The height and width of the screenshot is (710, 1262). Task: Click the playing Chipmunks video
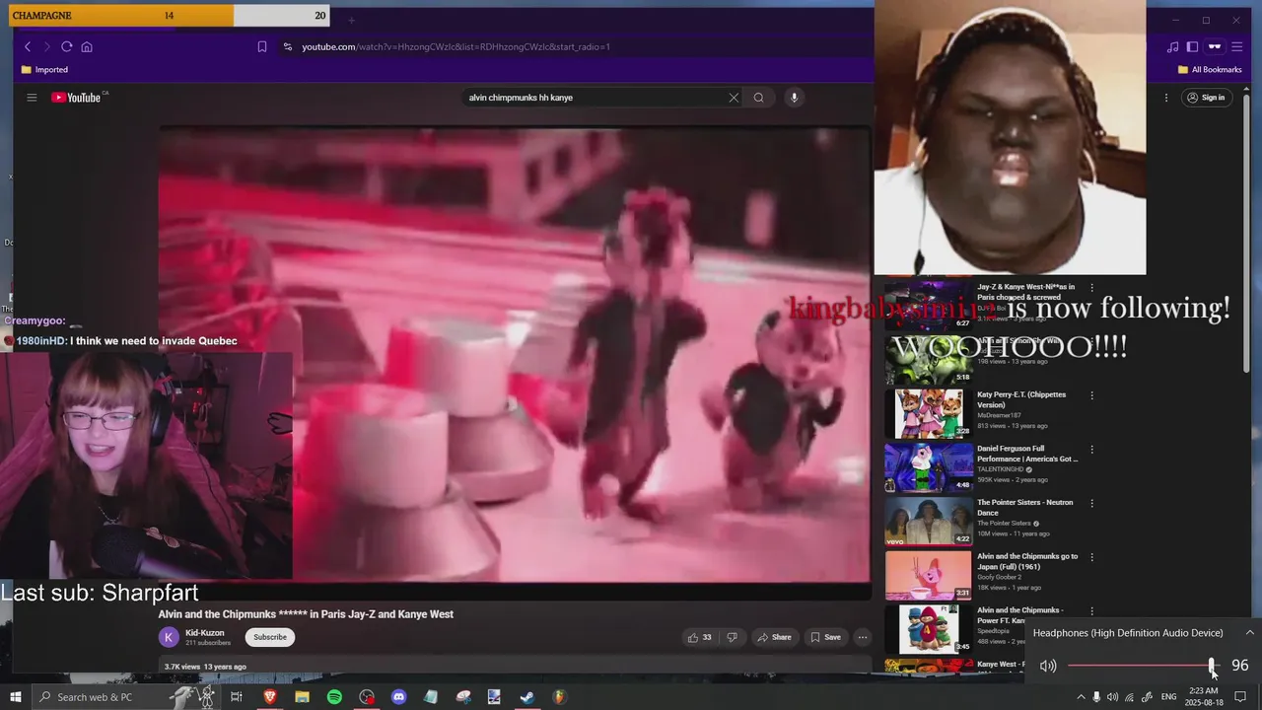pos(515,355)
